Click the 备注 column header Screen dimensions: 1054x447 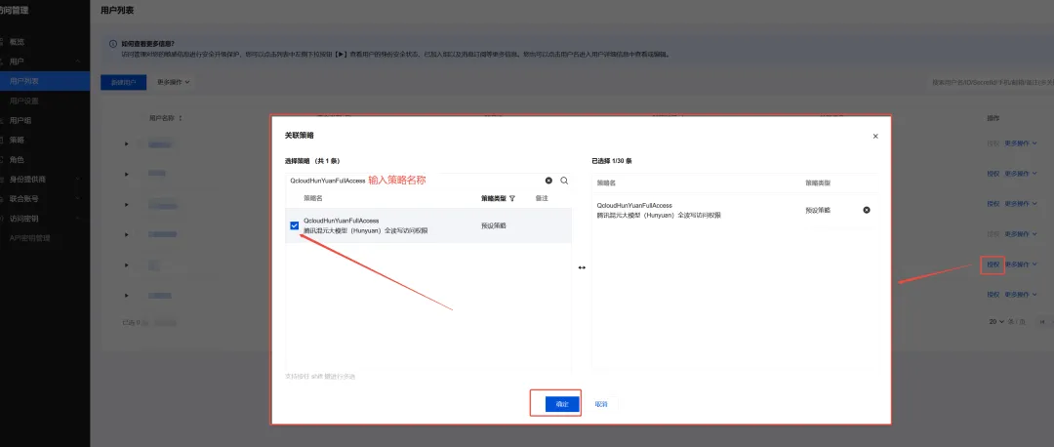tap(542, 198)
